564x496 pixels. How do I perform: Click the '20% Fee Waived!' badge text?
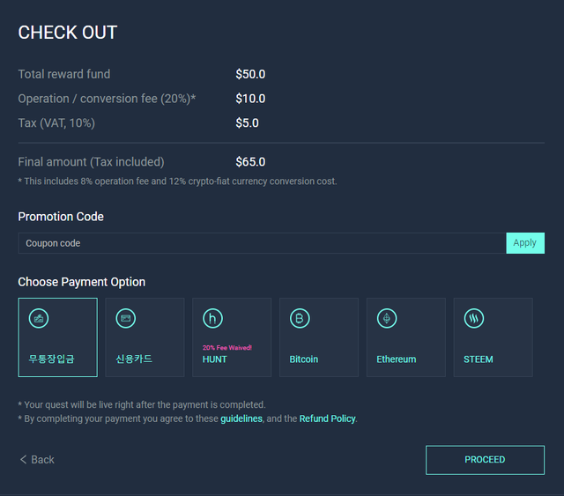point(227,347)
